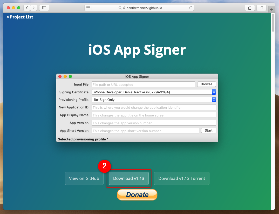Click the Download v1.13 Torrent button

[x=182, y=178]
